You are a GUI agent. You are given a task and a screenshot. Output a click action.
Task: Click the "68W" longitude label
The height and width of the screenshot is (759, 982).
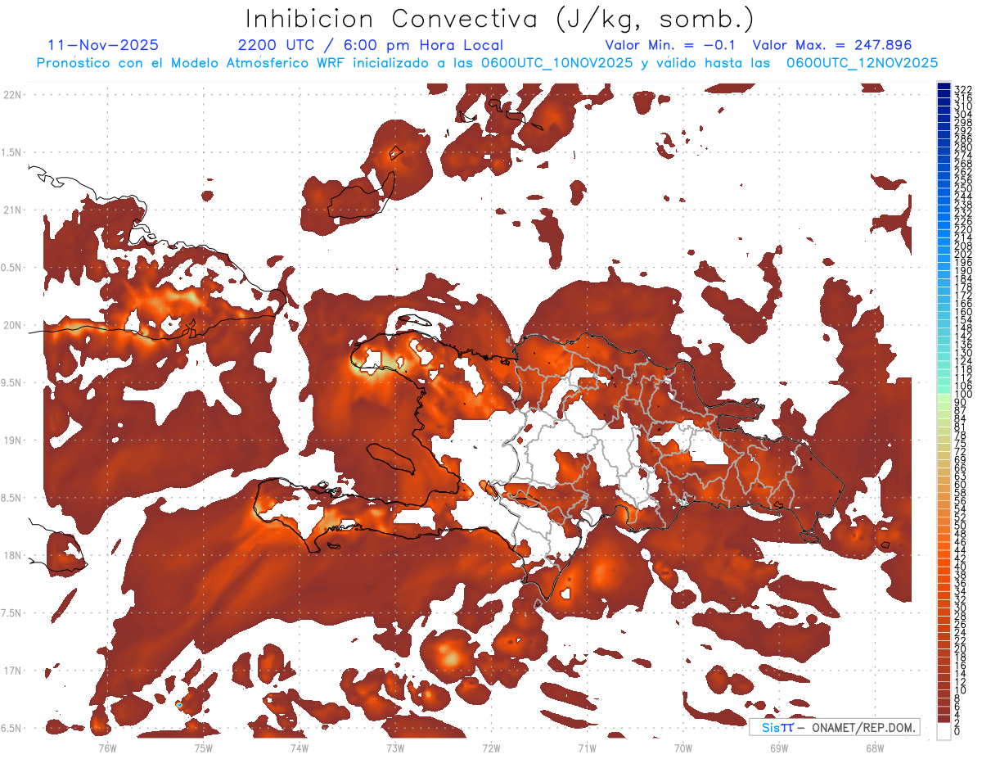(875, 748)
